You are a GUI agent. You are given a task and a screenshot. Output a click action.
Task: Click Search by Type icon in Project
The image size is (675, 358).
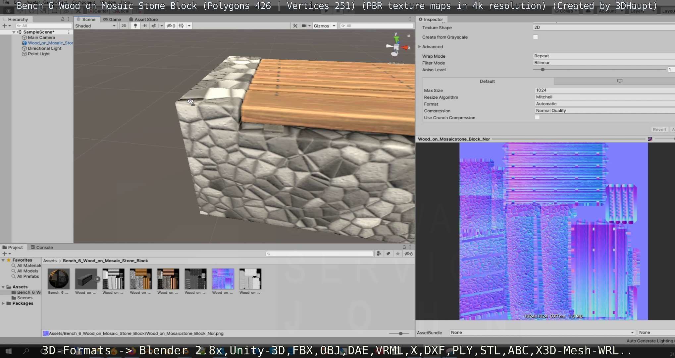[x=379, y=254]
